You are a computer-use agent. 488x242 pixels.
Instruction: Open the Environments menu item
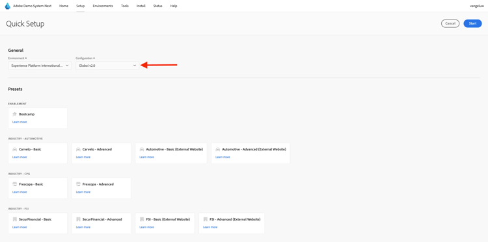tap(103, 6)
